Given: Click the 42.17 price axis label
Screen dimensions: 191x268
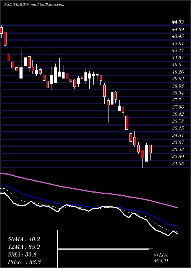Looking at the screenshot, I should [x=178, y=51].
